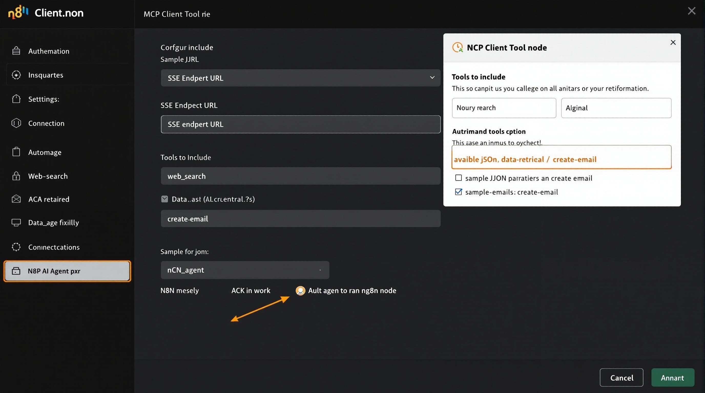Click the Tools to include heading in popup
The height and width of the screenshot is (393, 705).
click(478, 77)
